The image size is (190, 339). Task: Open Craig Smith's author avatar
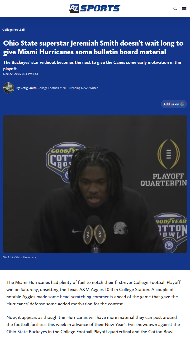(9, 88)
